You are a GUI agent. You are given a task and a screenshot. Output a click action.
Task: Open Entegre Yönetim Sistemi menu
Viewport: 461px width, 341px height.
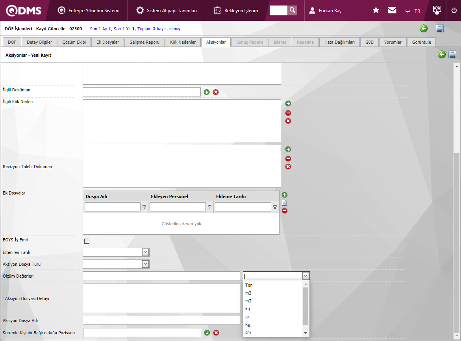tap(89, 11)
